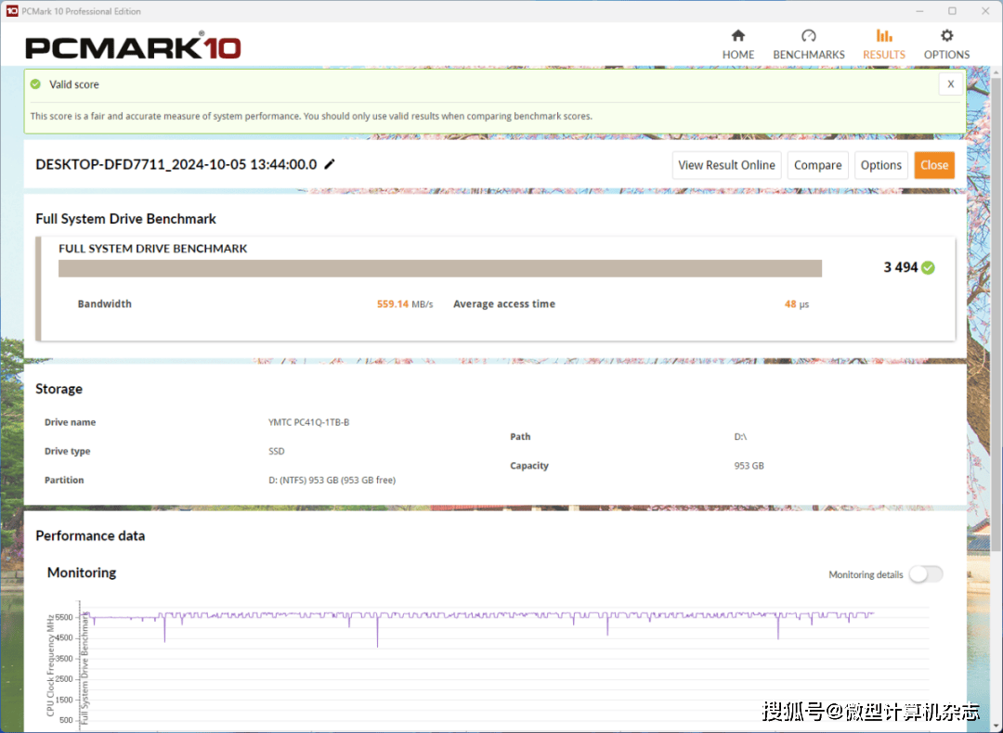Click the partition text D: (NTFS) 953 GB
Viewport: 1003px width, 733px height.
332,480
